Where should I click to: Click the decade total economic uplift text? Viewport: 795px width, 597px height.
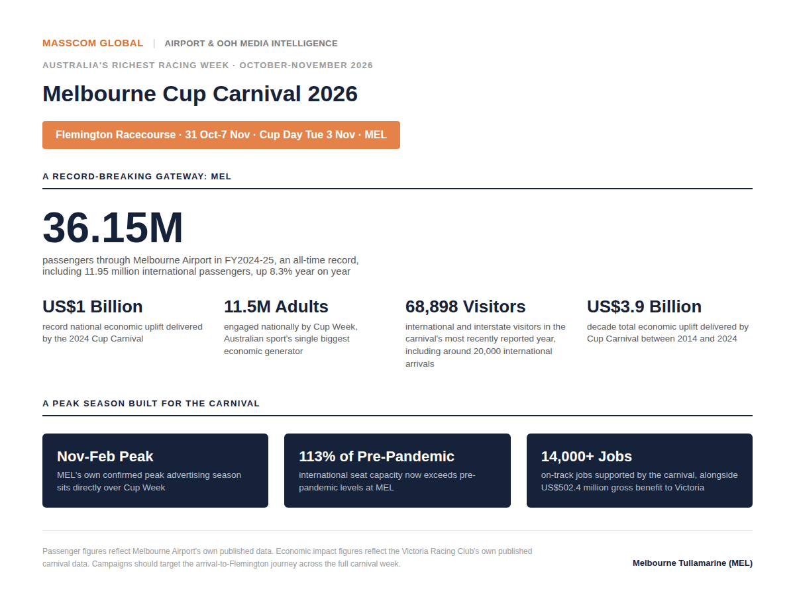[668, 332]
